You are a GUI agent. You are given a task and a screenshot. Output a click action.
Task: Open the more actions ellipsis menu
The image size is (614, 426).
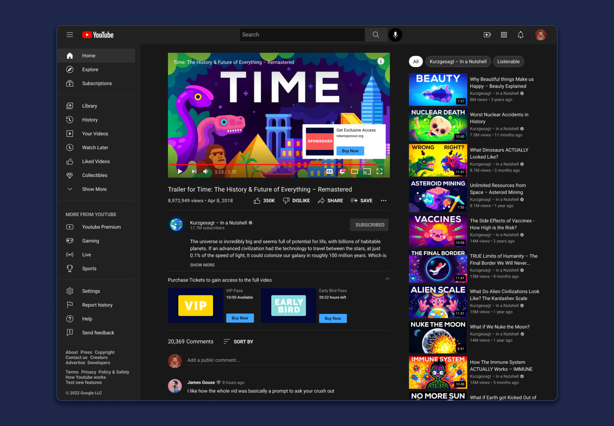point(383,201)
